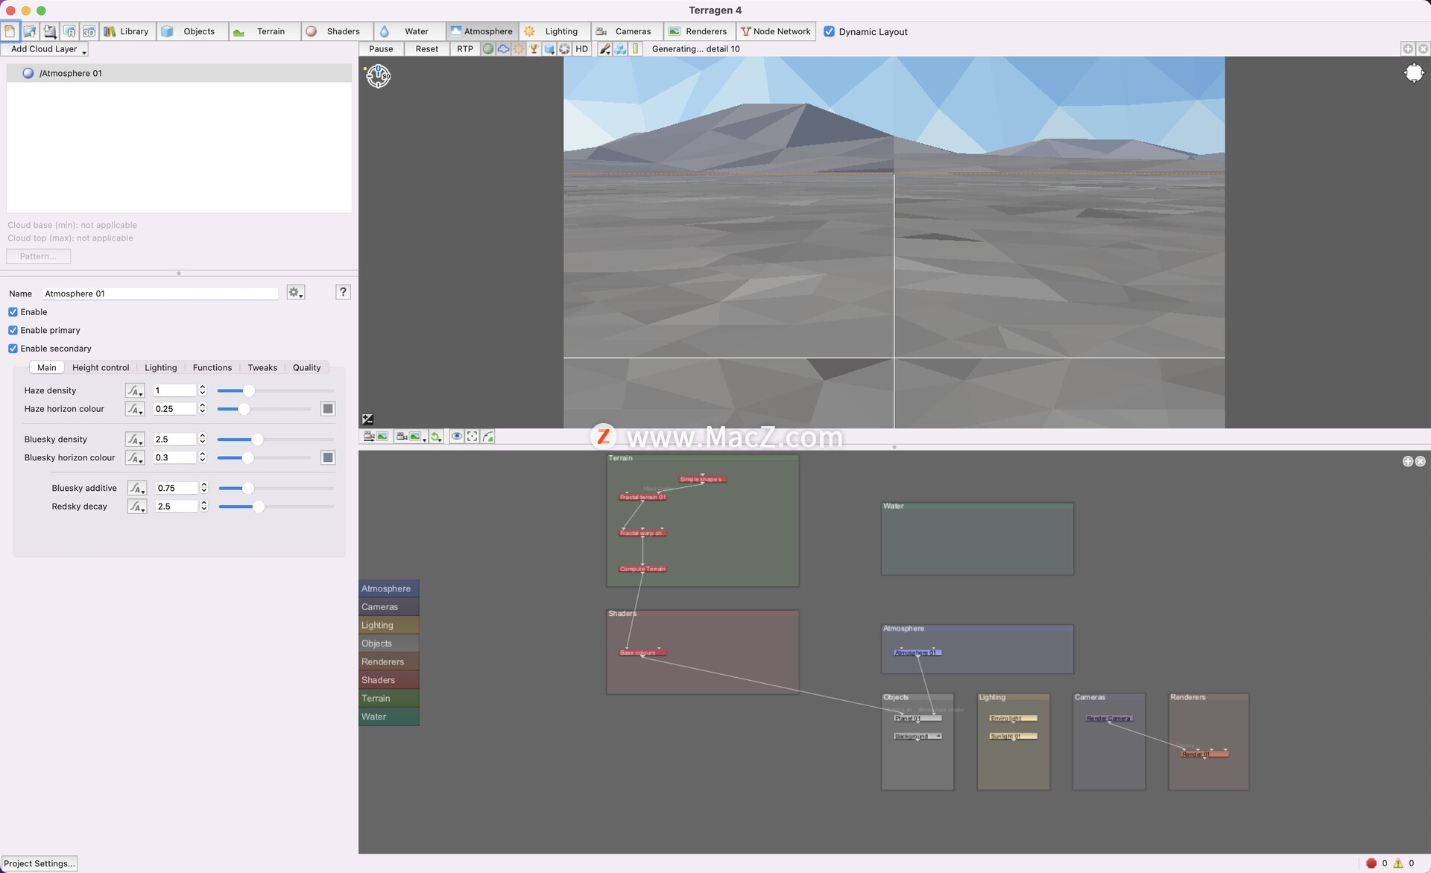Open Haze density animation dropdown button
Image resolution: width=1431 pixels, height=873 pixels.
point(134,390)
